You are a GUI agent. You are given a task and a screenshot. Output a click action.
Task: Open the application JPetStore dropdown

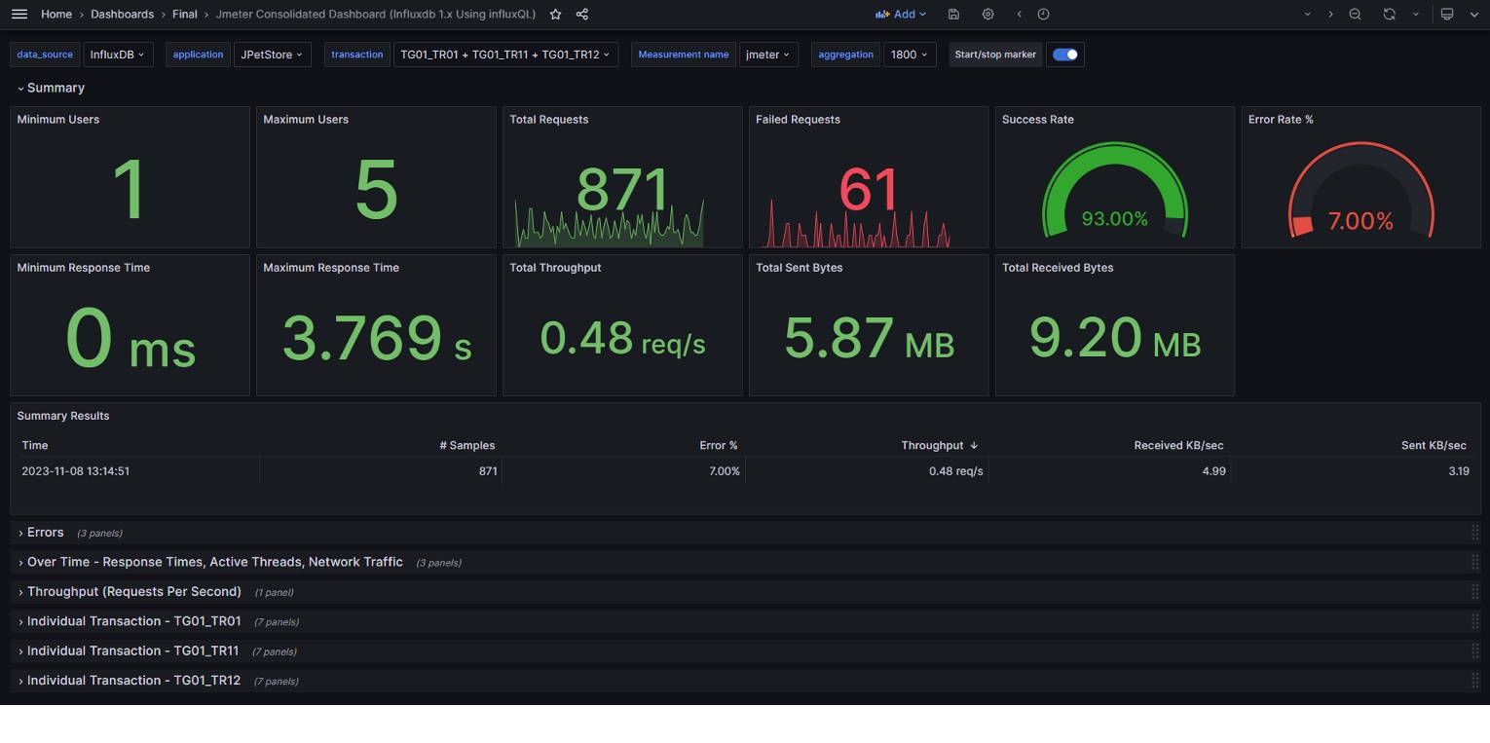272,55
